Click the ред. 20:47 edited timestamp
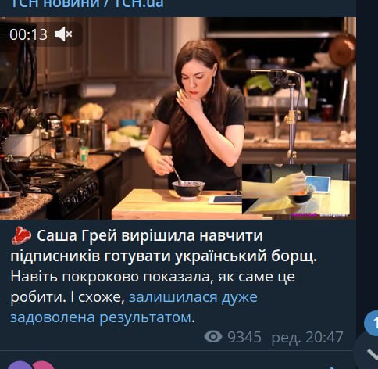 (x=307, y=337)
